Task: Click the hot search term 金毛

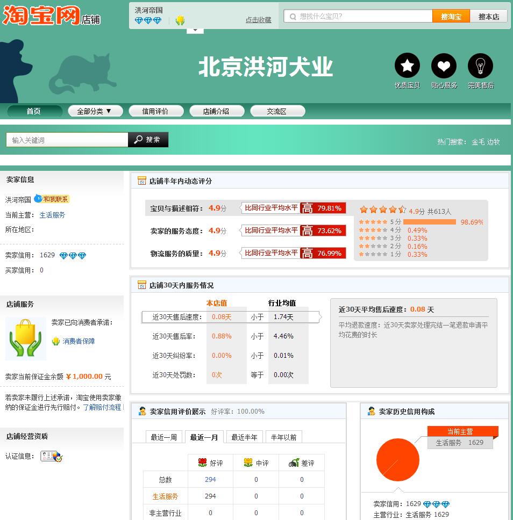Action: [478, 142]
